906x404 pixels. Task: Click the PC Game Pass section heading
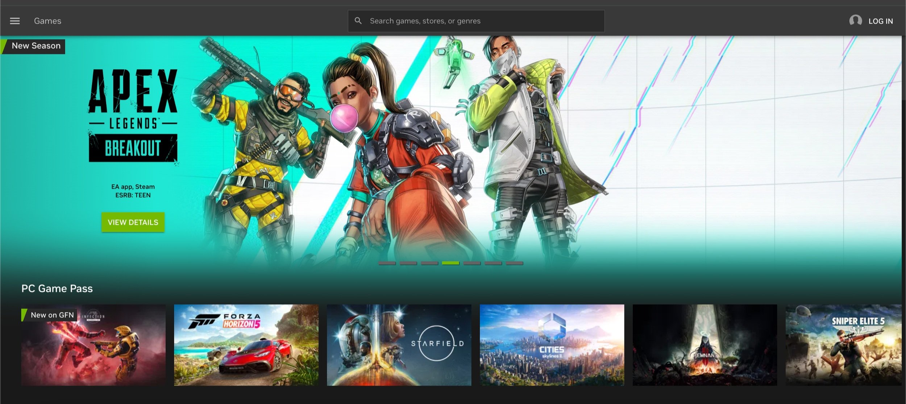tap(57, 289)
